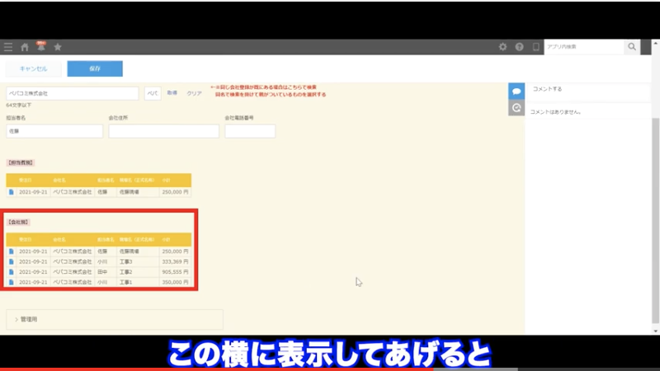This screenshot has width=660, height=371.
Task: Click the magnifier search button
Action: pos(632,47)
